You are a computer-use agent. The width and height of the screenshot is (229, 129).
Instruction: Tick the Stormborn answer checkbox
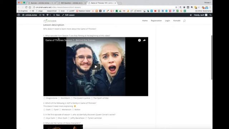point(59,98)
